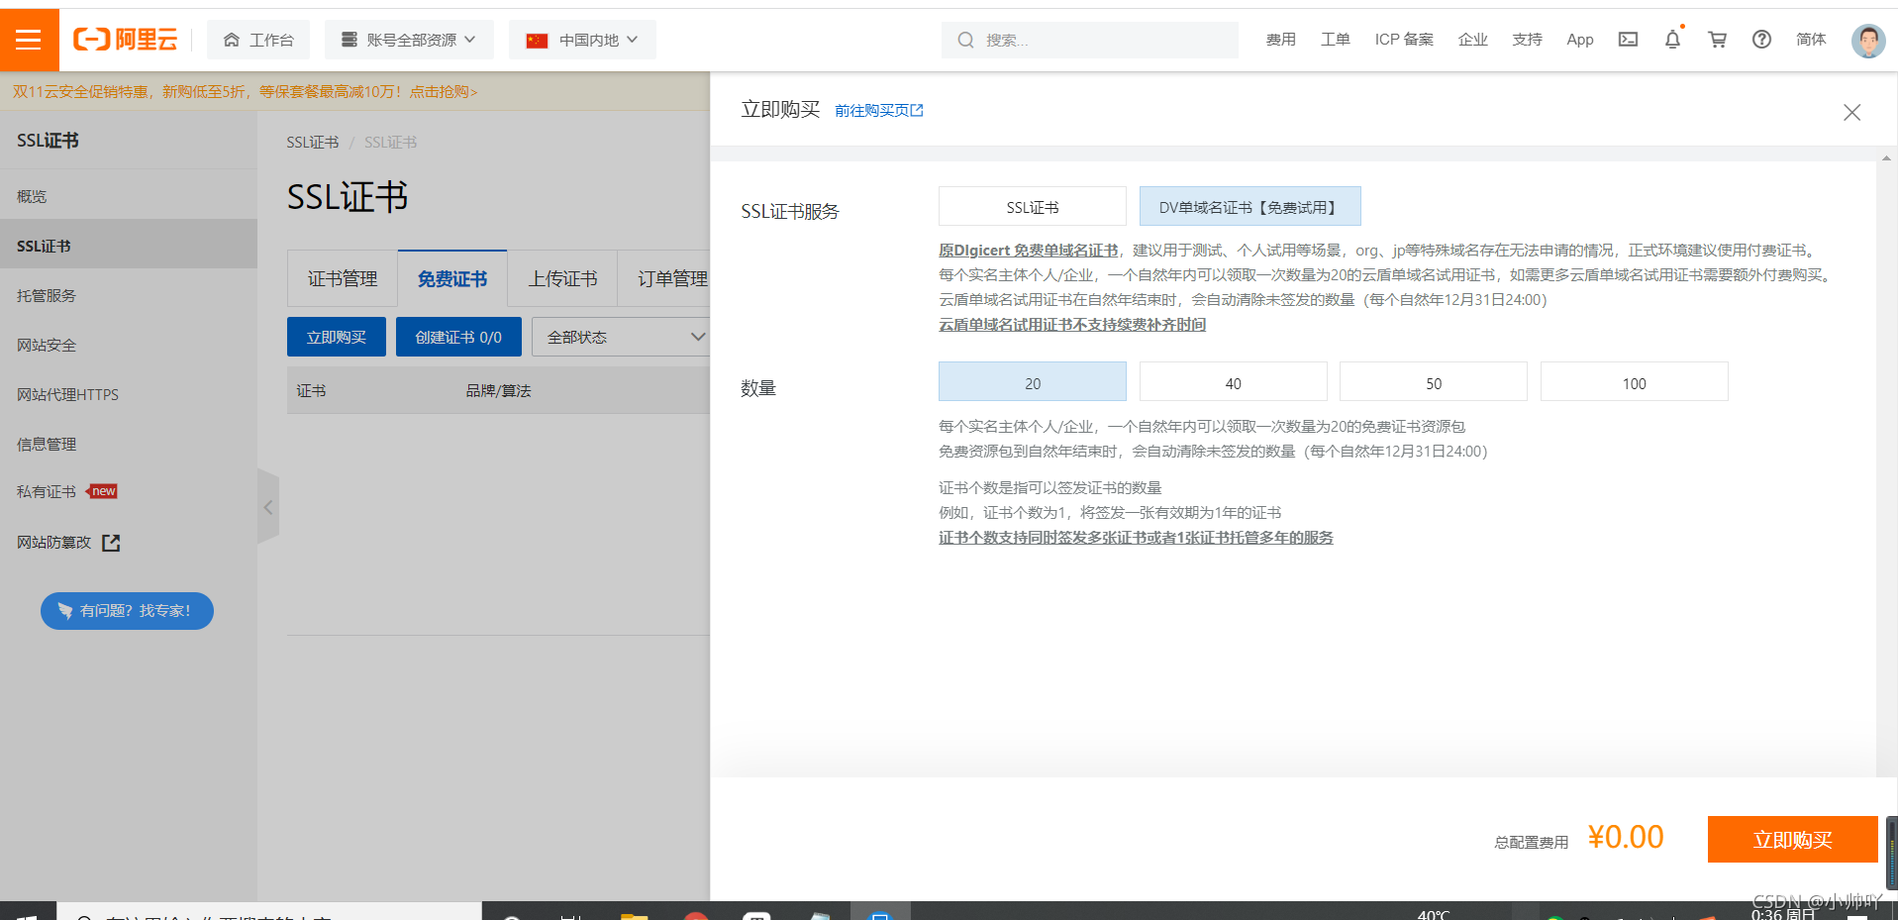Open 企业 in the top navigation

[x=1472, y=40]
